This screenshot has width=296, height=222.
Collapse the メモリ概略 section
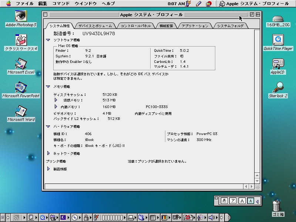48,87
